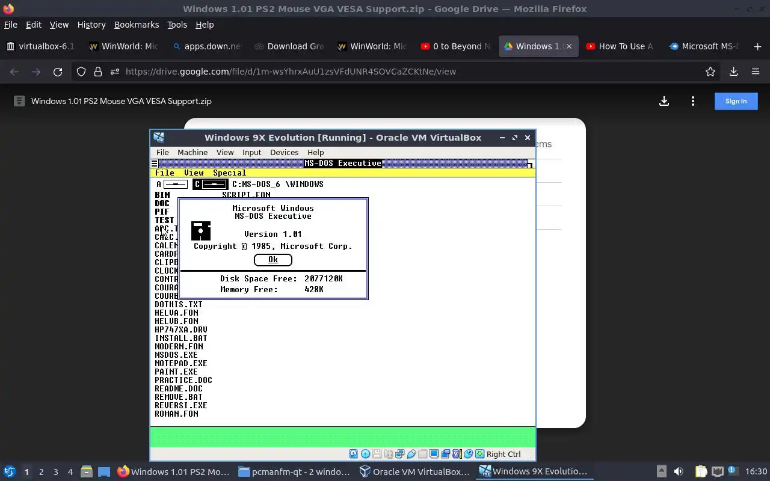770x481 pixels.
Task: Switch to the apps.down.ne tab
Action: pyautogui.click(x=206, y=46)
